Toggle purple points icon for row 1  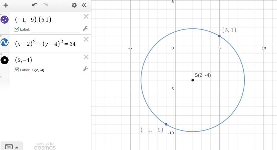pyautogui.click(x=5, y=20)
